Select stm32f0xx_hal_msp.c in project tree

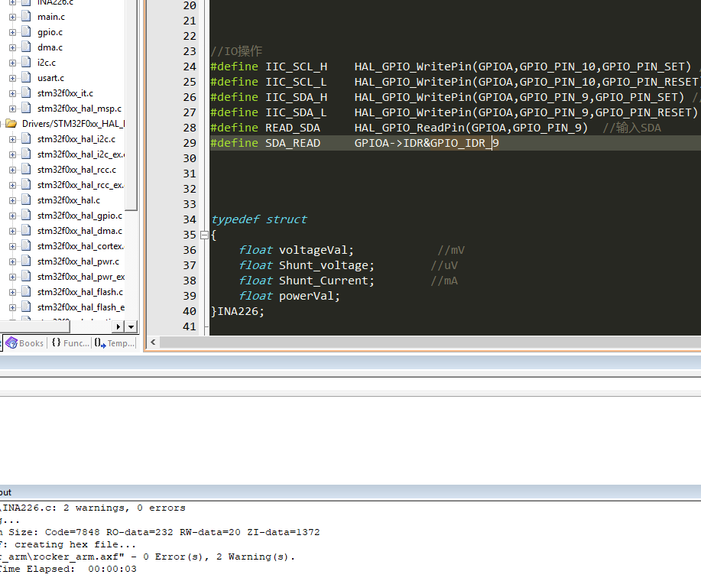79,108
